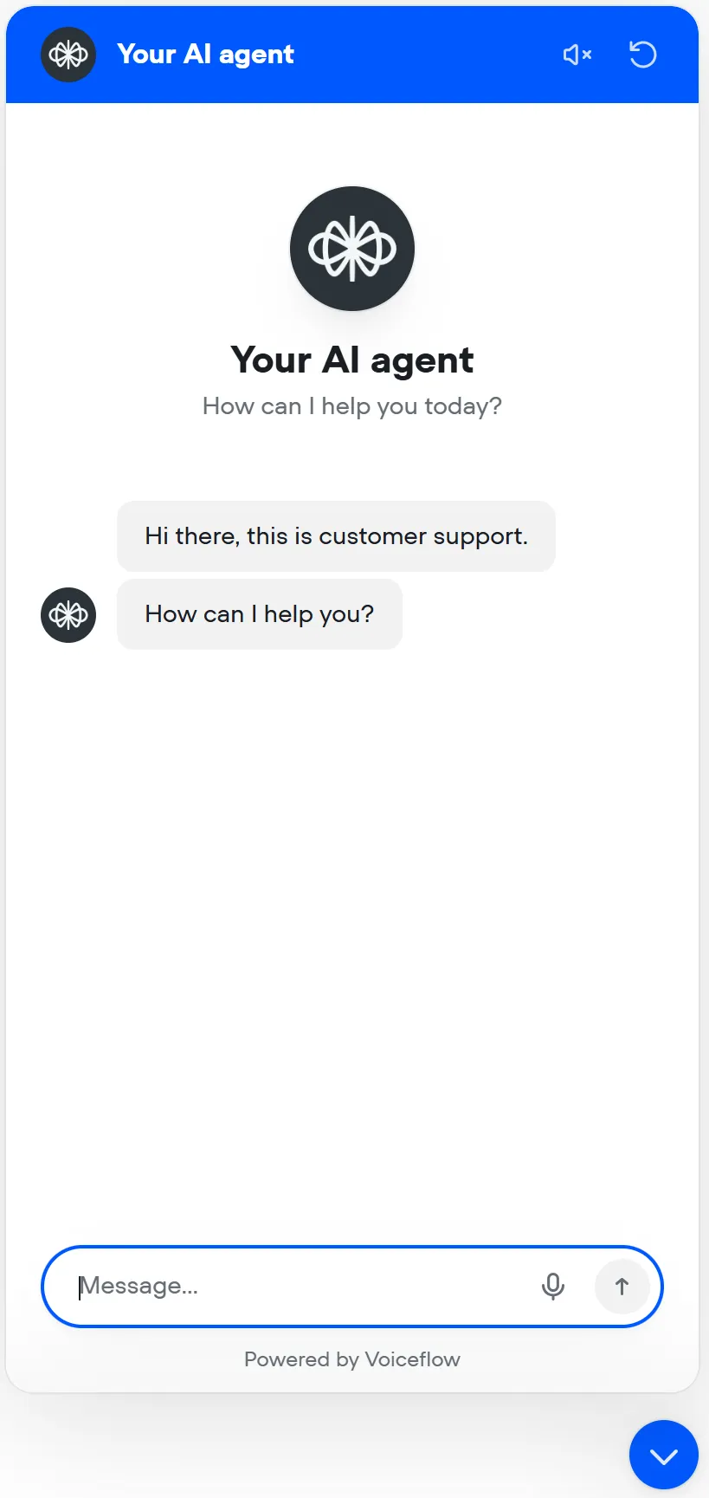
Task: Click the 'How can I help you?' message bubble
Action: [260, 614]
